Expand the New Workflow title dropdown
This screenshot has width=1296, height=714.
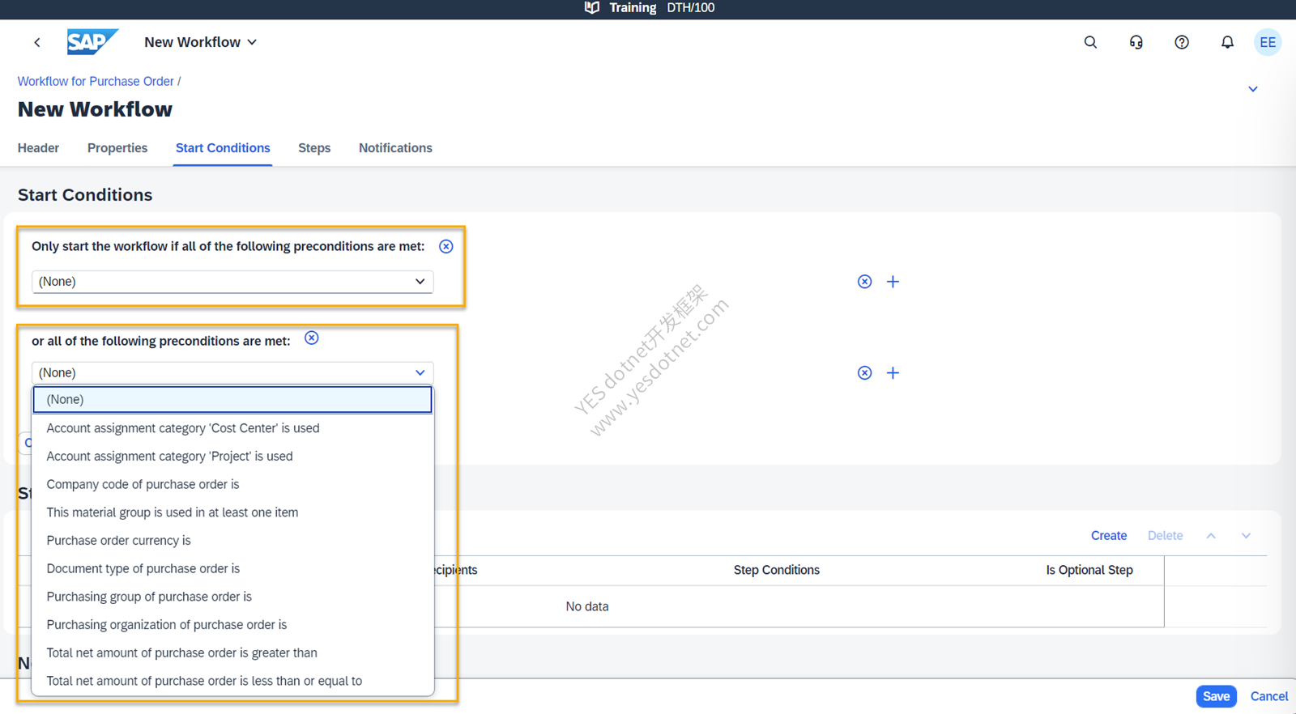(x=252, y=42)
